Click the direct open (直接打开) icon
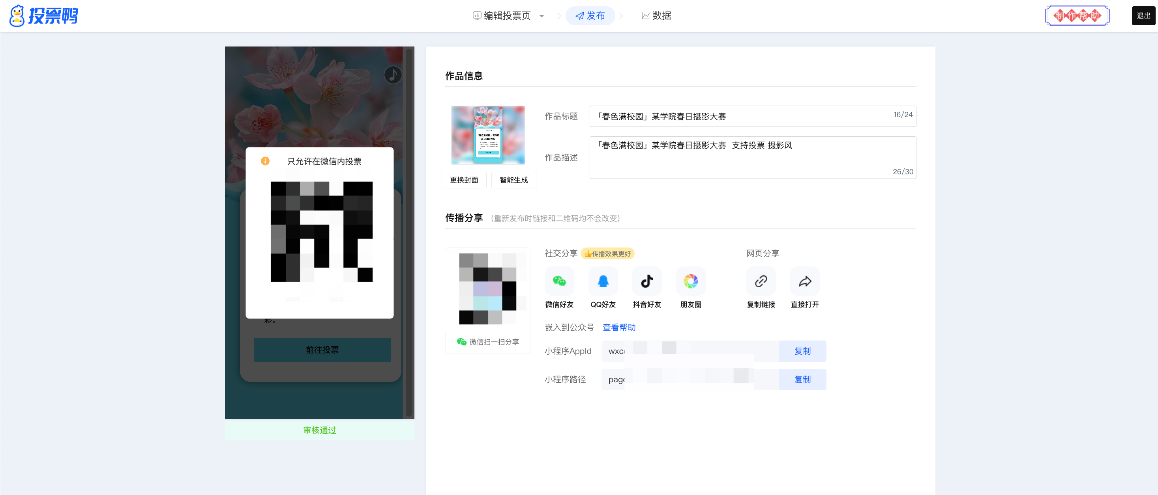1158x495 pixels. (805, 281)
